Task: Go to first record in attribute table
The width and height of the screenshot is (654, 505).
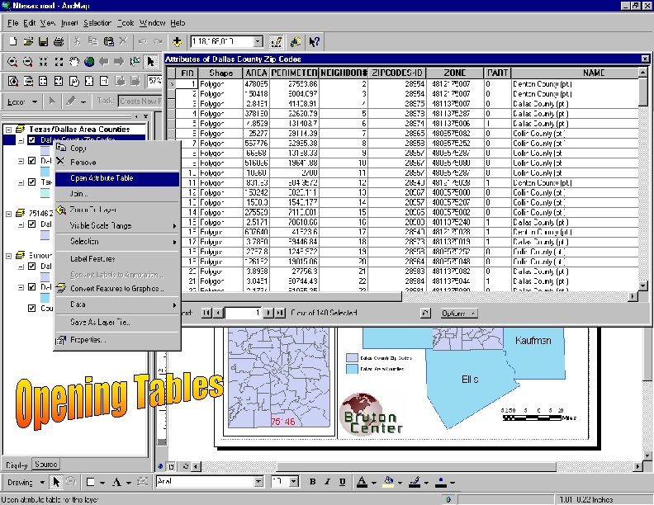Action: [206, 313]
